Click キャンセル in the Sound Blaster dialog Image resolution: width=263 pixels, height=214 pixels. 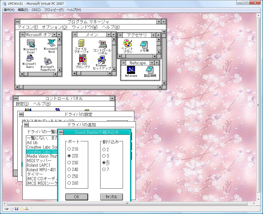coord(111,197)
